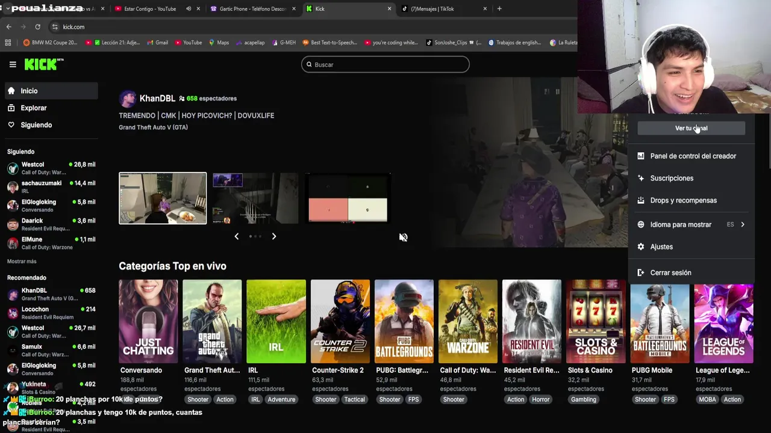Screen dimensions: 771x433
Task: Open Drops y recompensas entry
Action: pos(691,200)
